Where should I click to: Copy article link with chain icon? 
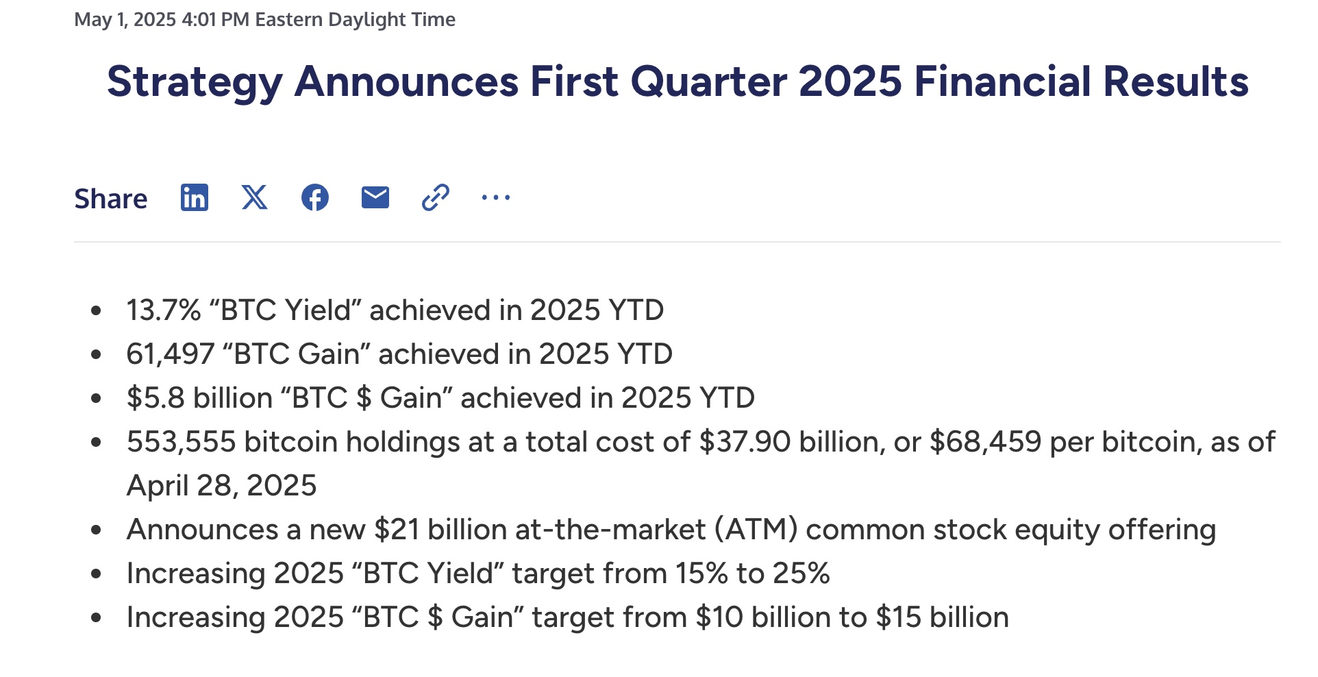click(436, 197)
